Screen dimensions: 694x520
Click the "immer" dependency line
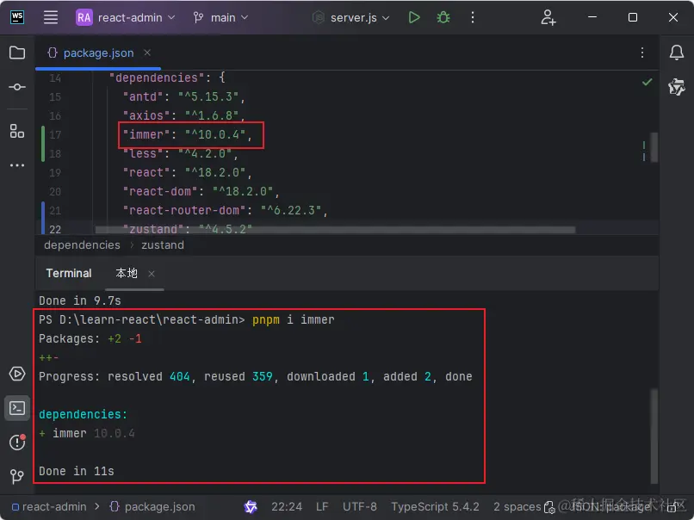point(187,135)
